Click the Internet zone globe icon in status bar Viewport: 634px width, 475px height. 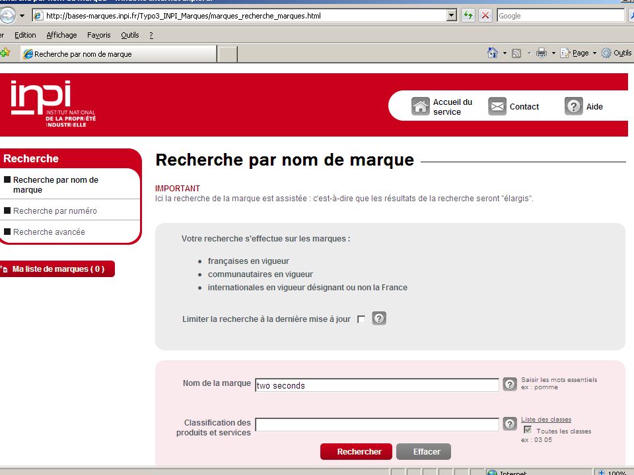492,472
